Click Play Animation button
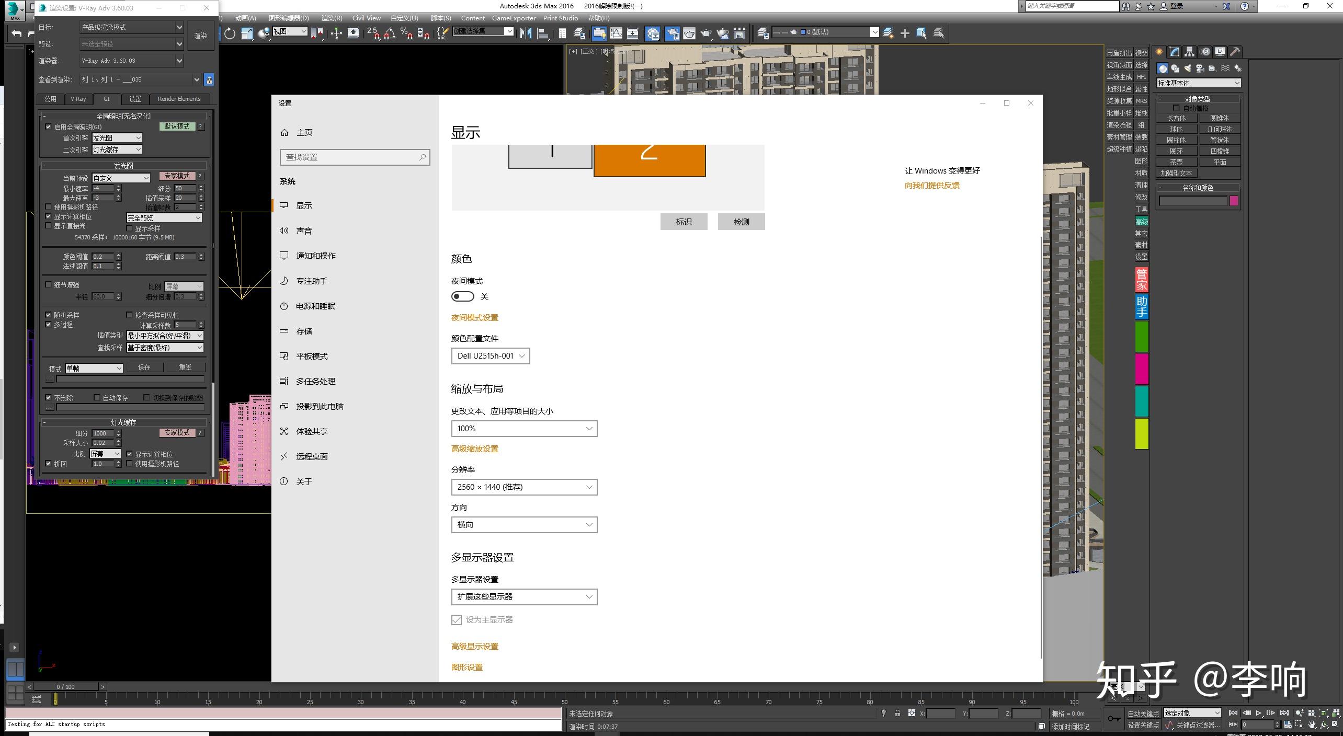The height and width of the screenshot is (736, 1343). pyautogui.click(x=1258, y=713)
